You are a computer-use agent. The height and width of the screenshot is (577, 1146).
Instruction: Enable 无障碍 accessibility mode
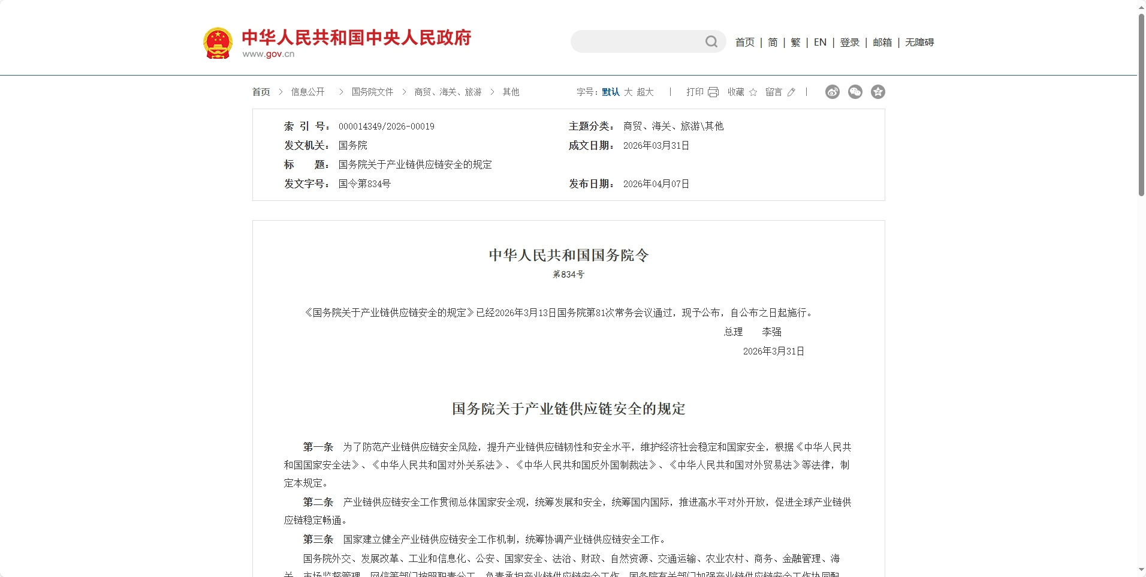click(919, 42)
